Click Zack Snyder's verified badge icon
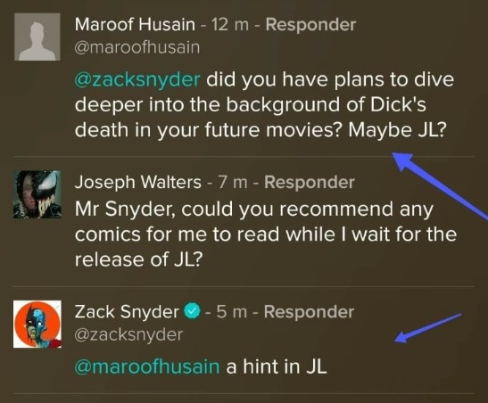 (193, 311)
